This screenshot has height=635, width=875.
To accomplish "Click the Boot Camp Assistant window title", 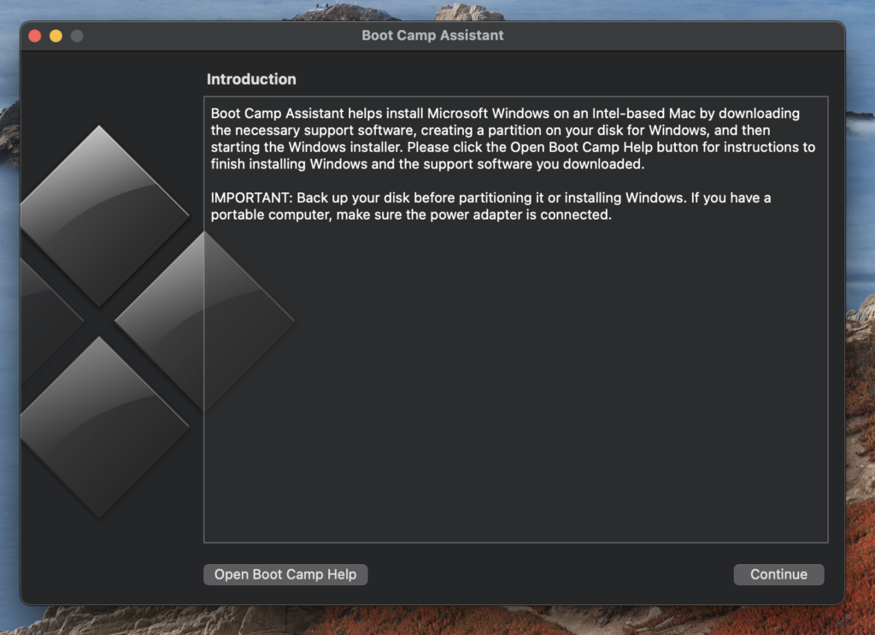I will pos(432,35).
